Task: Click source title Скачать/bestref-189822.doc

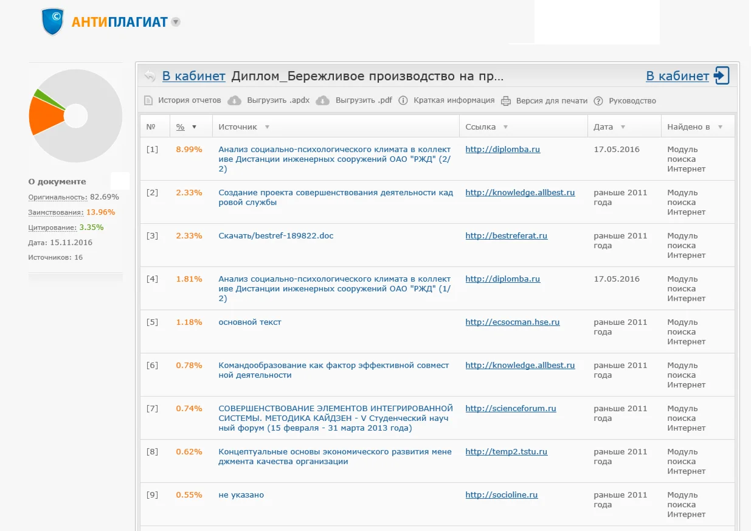Action: [x=275, y=235]
